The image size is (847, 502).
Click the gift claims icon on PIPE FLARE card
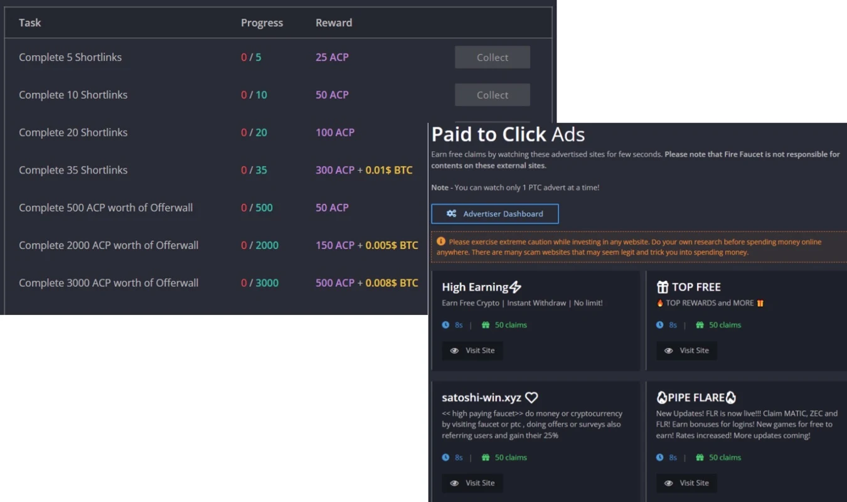click(x=700, y=457)
